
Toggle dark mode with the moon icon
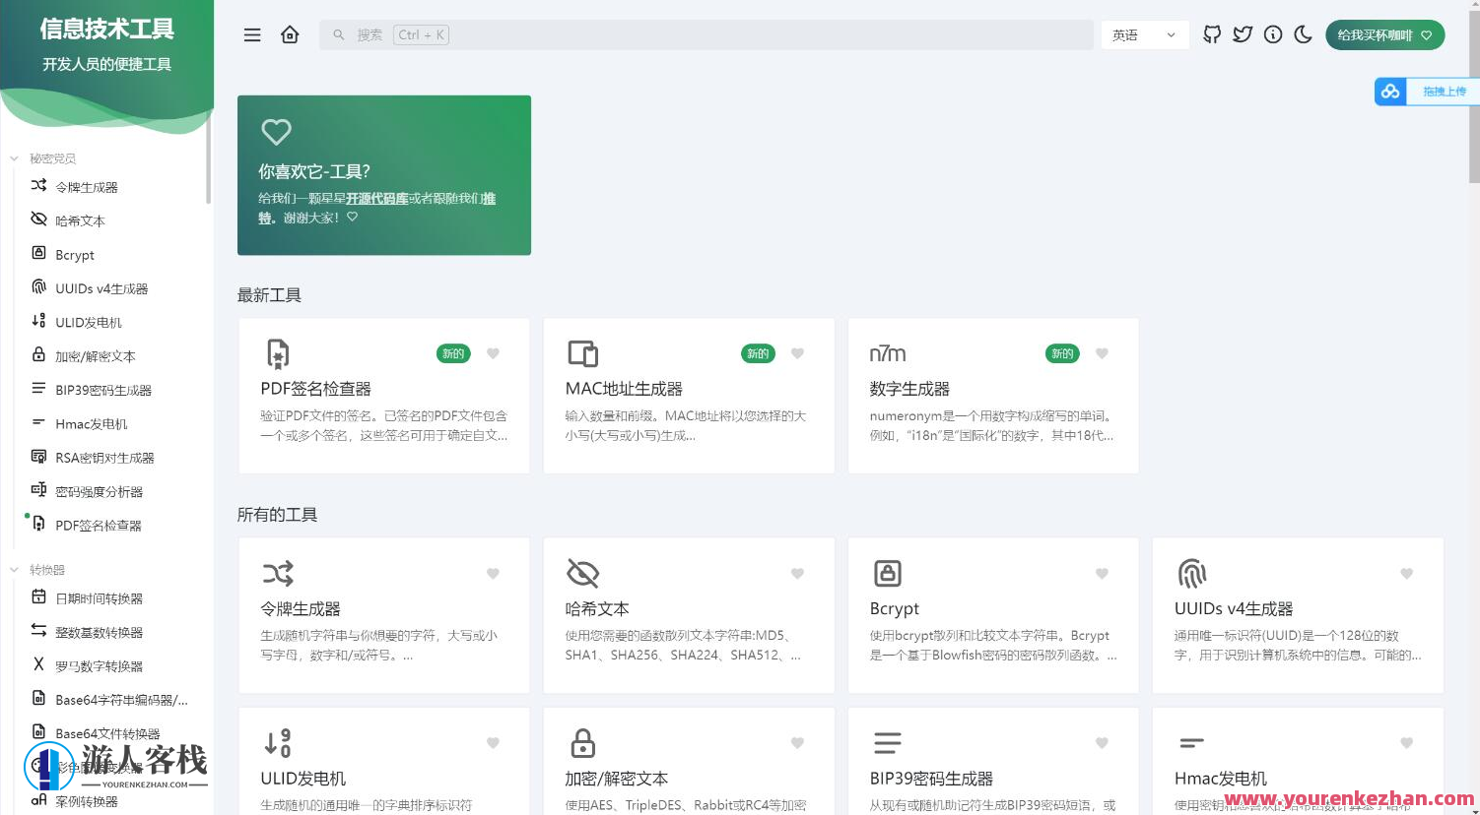pos(1303,33)
